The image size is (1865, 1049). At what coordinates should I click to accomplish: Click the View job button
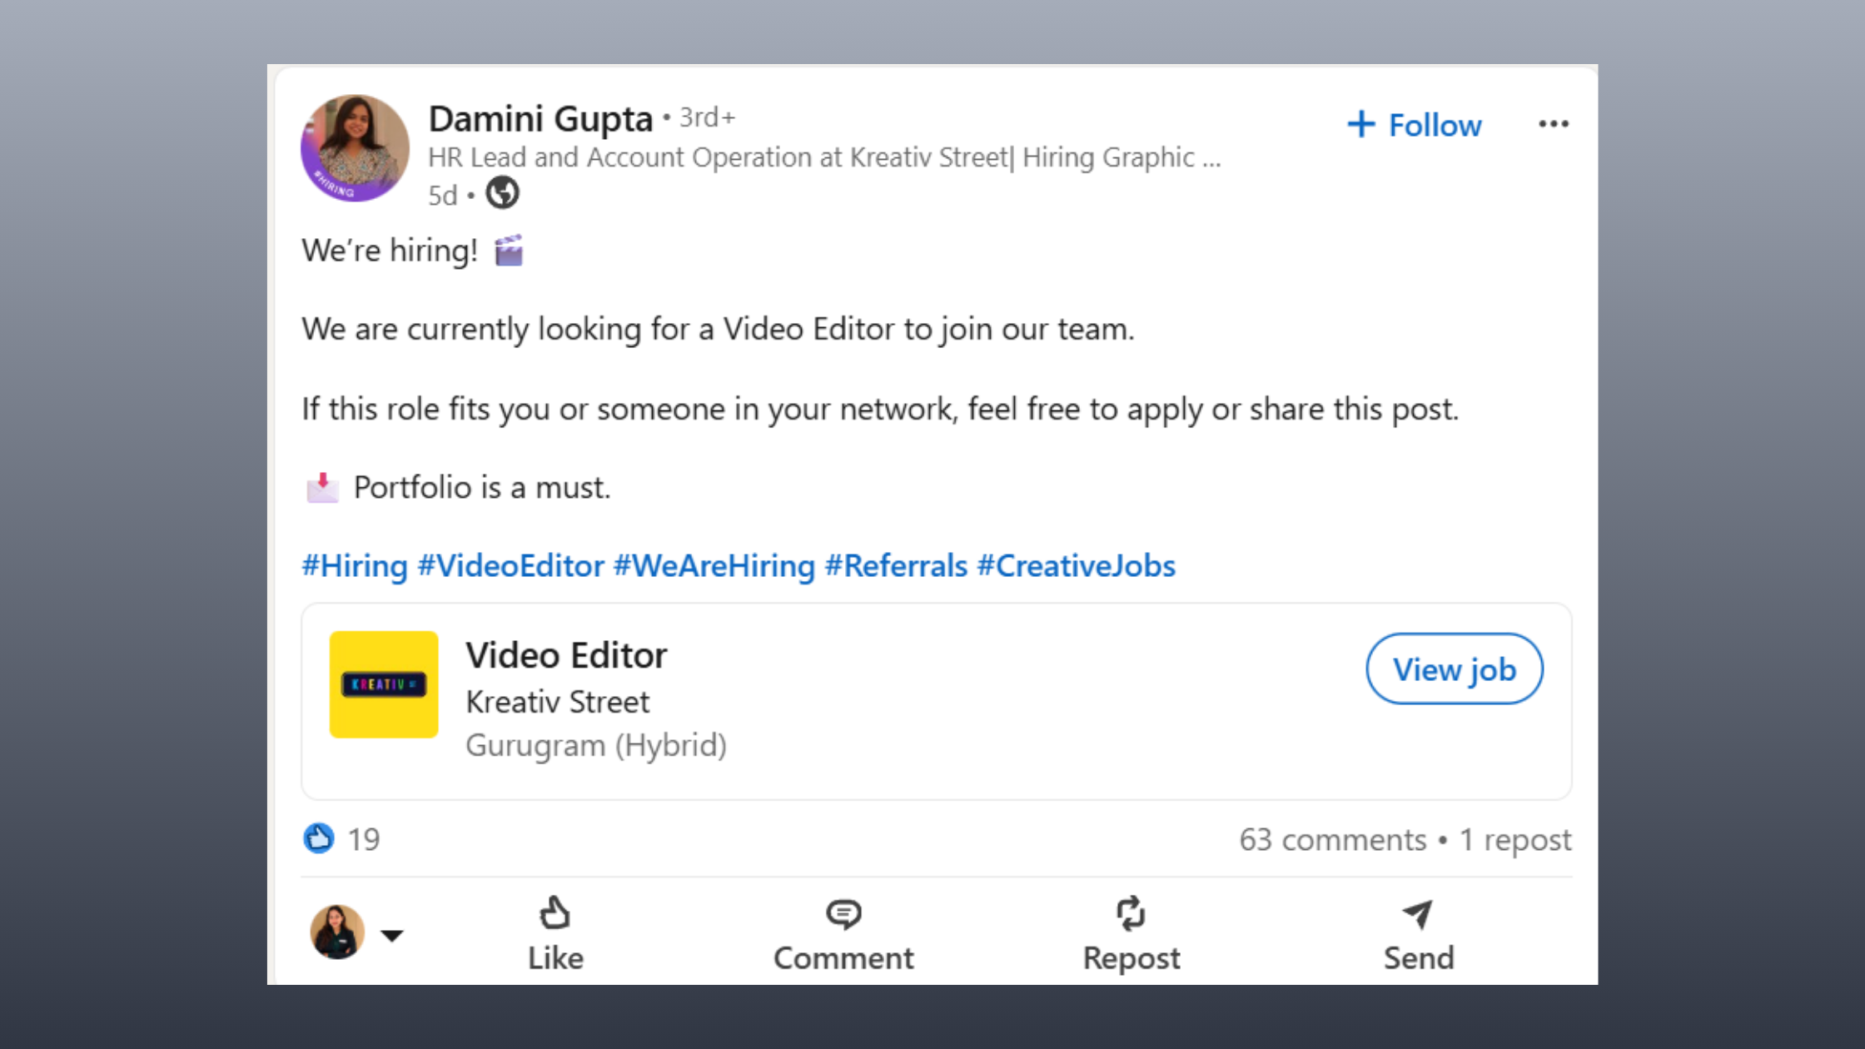tap(1455, 669)
